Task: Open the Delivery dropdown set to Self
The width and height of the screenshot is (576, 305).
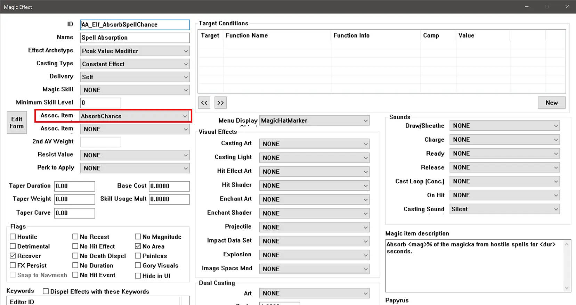Action: tap(135, 77)
